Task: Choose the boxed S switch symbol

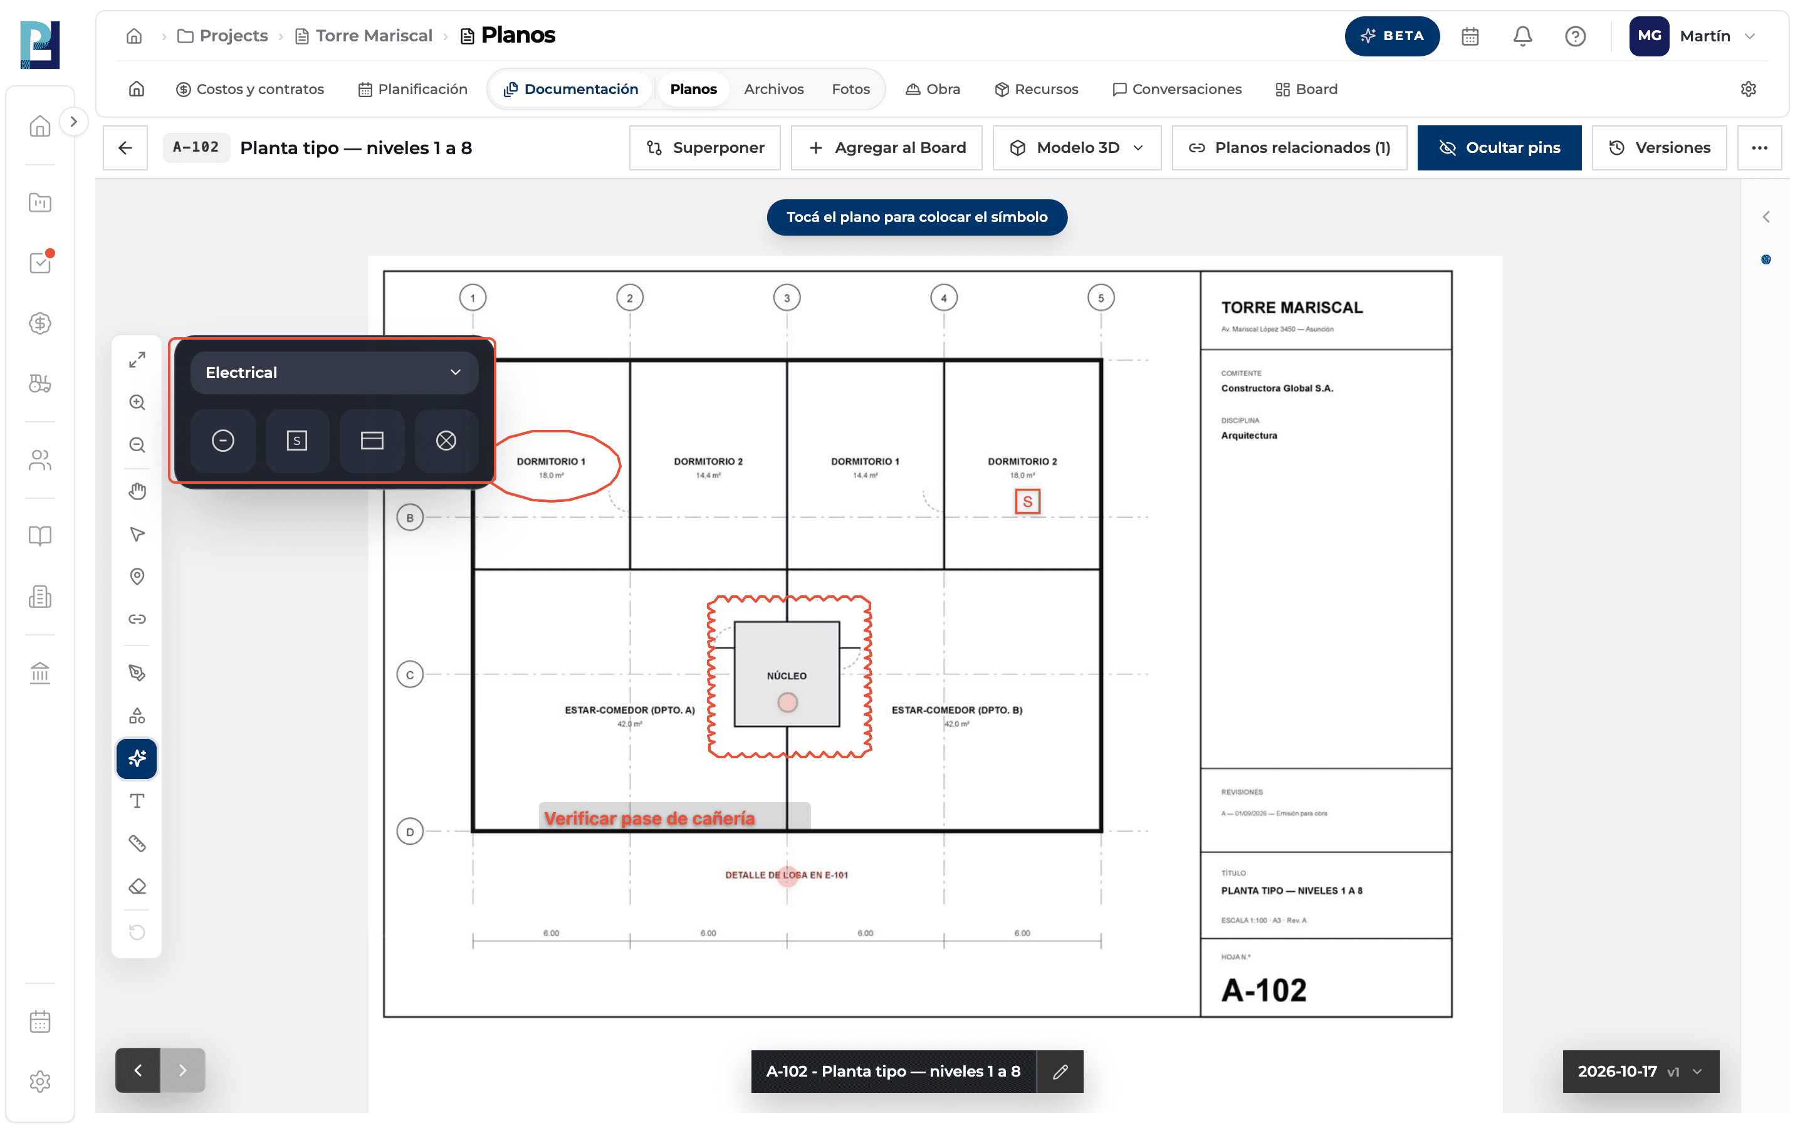Action: (297, 441)
